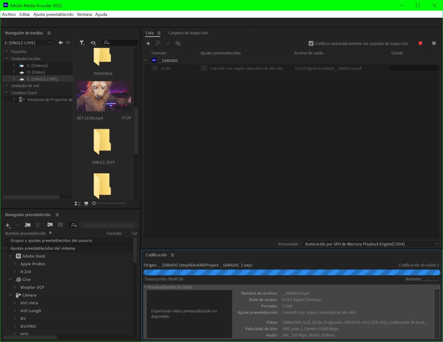
Task: Click the duplicate icon in queue toolbar
Action: point(178,43)
